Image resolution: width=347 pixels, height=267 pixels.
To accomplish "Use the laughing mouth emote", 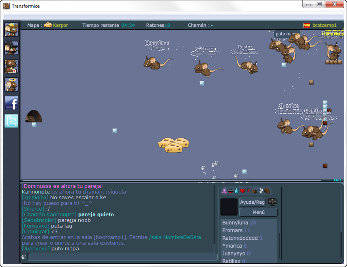I will tap(230, 191).
